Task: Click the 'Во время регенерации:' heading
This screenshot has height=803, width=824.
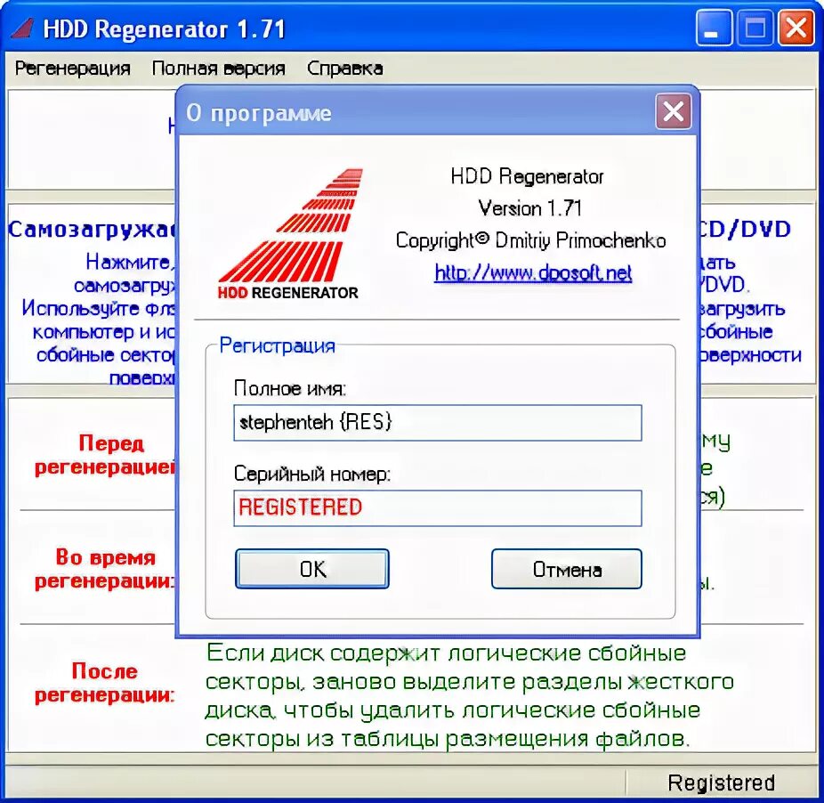Action: (x=105, y=569)
